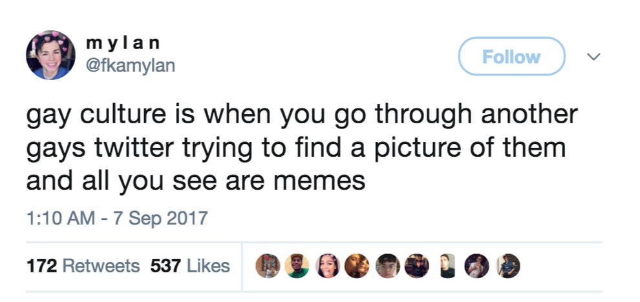Click mylan's profile picture avatar
Screen dimensions: 640x302
click(x=50, y=55)
